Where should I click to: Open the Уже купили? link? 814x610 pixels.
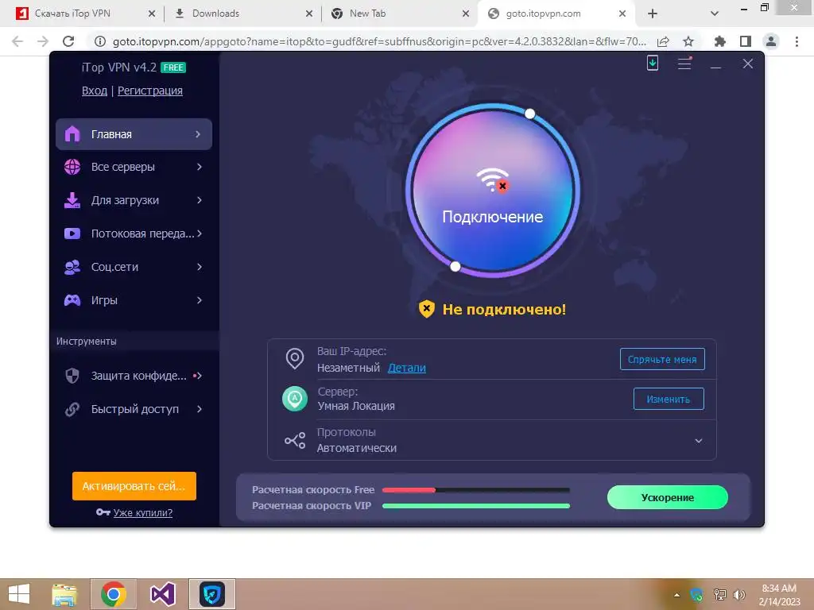click(143, 512)
